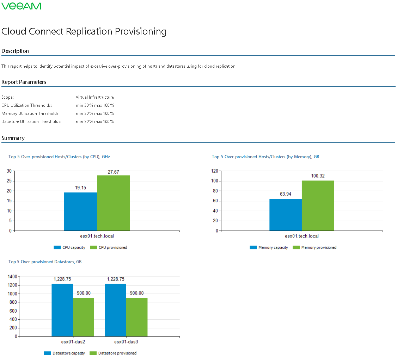Click the Memory capacity blue legend swatch
Viewport: 397px width, 358px height.
[253, 247]
